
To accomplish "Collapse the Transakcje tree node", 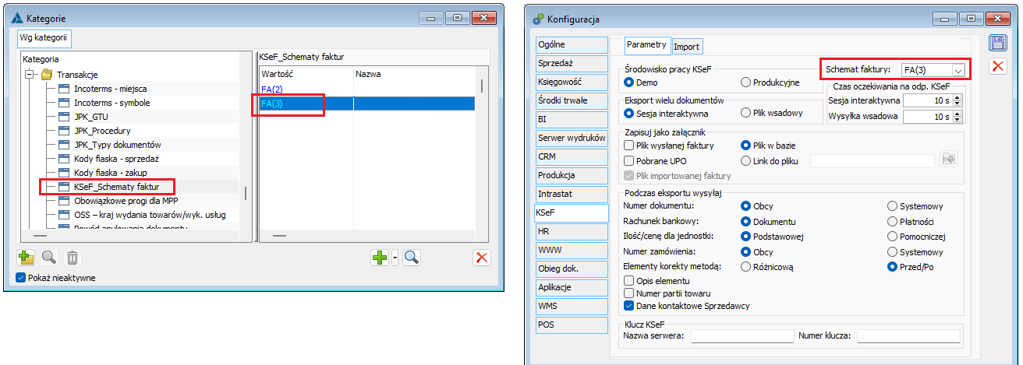I will 30,75.
